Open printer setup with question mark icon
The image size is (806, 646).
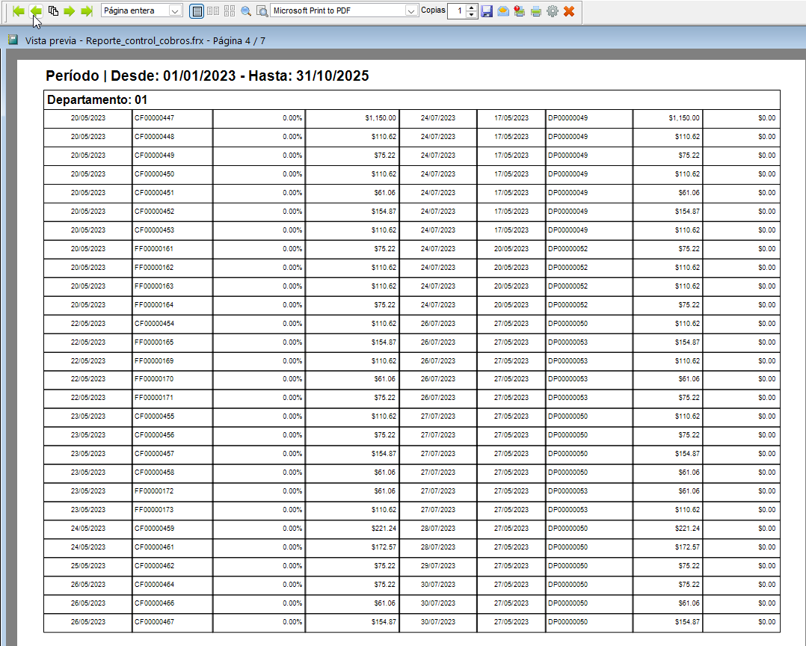coord(520,10)
